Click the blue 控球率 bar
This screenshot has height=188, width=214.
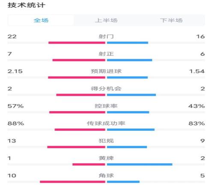point(128,112)
